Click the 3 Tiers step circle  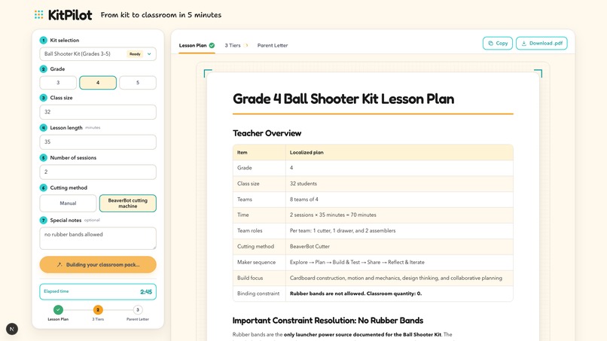coord(98,309)
